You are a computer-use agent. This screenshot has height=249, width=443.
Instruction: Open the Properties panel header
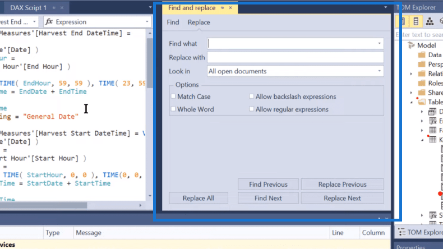point(411,246)
